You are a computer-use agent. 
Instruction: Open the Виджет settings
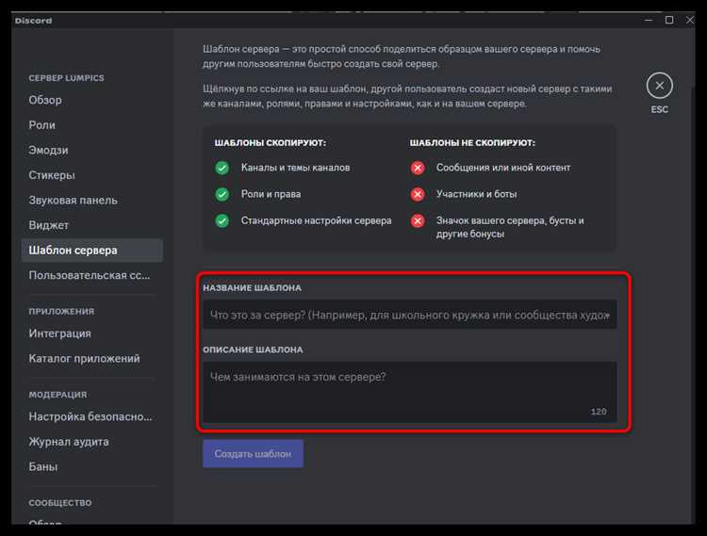point(49,225)
